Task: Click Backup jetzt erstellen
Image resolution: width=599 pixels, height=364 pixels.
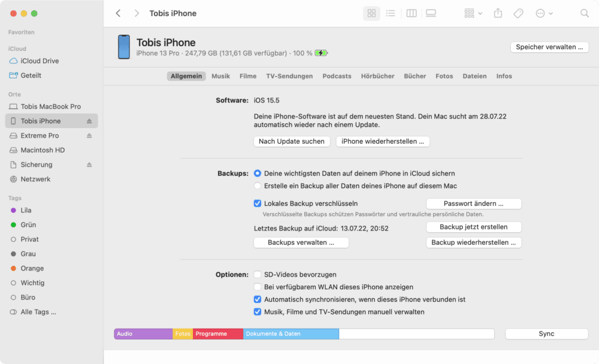Action: 474,227
